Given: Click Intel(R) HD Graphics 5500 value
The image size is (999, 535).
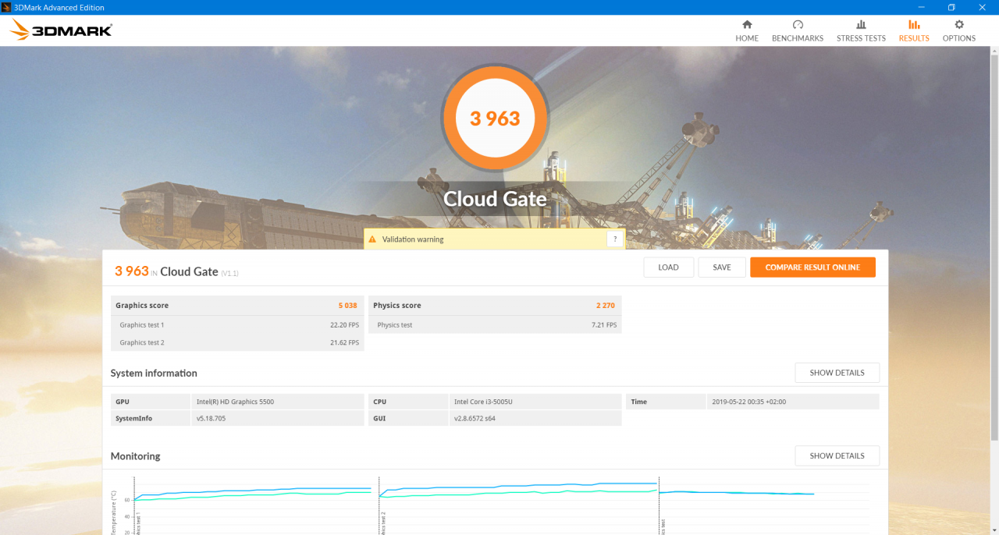Looking at the screenshot, I should [235, 402].
